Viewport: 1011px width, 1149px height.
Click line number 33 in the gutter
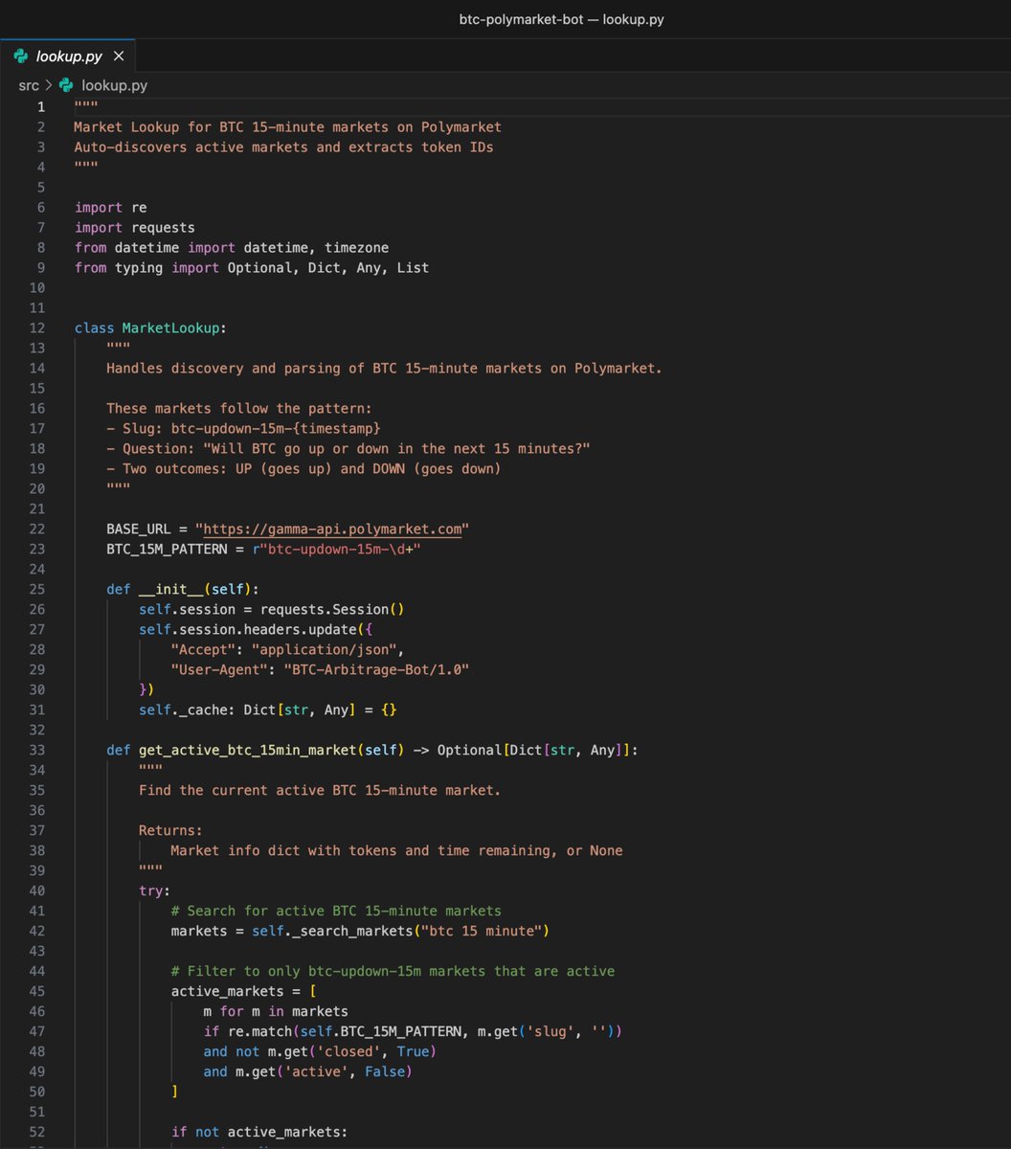point(37,750)
